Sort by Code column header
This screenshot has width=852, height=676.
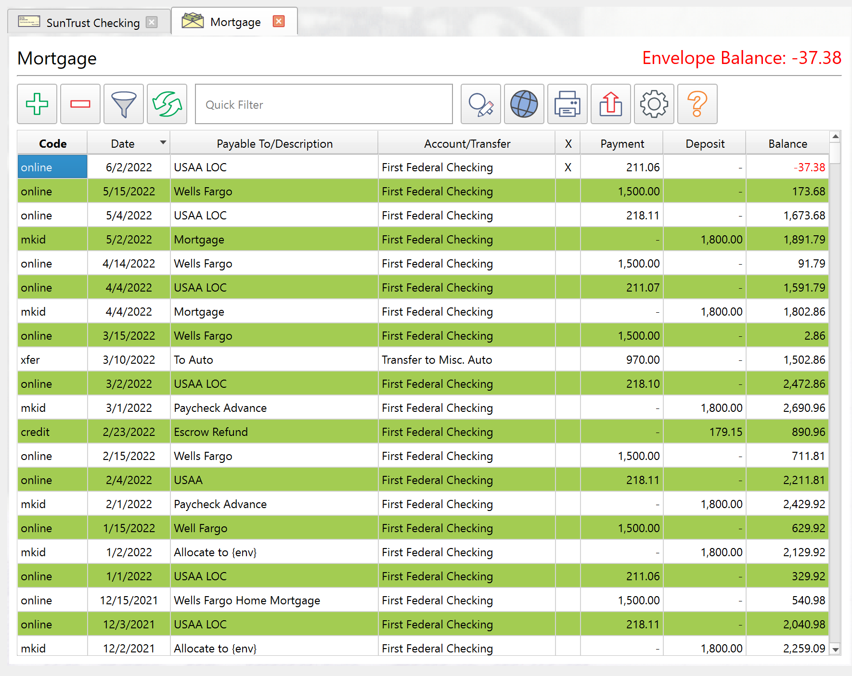coord(52,143)
